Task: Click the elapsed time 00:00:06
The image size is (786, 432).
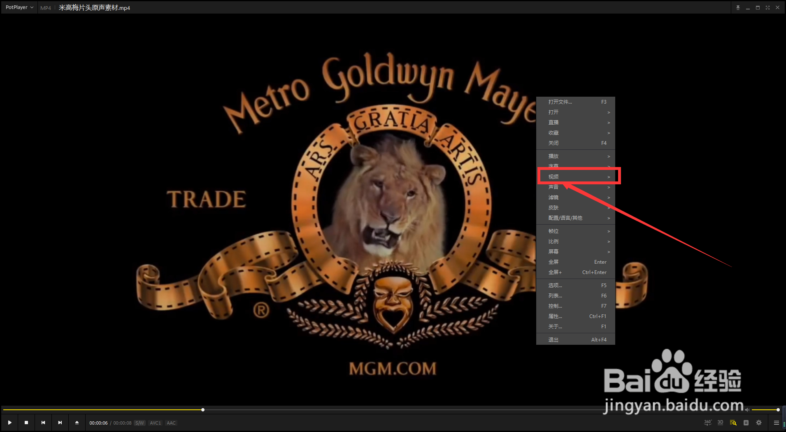Action: click(x=98, y=423)
